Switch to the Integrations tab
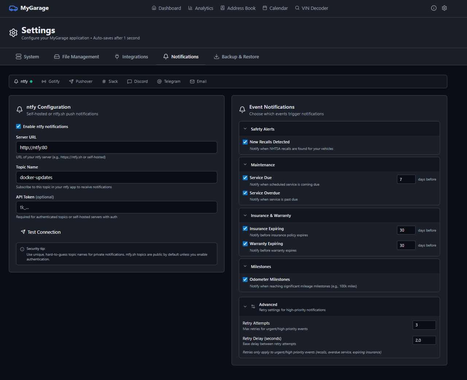 click(x=131, y=57)
